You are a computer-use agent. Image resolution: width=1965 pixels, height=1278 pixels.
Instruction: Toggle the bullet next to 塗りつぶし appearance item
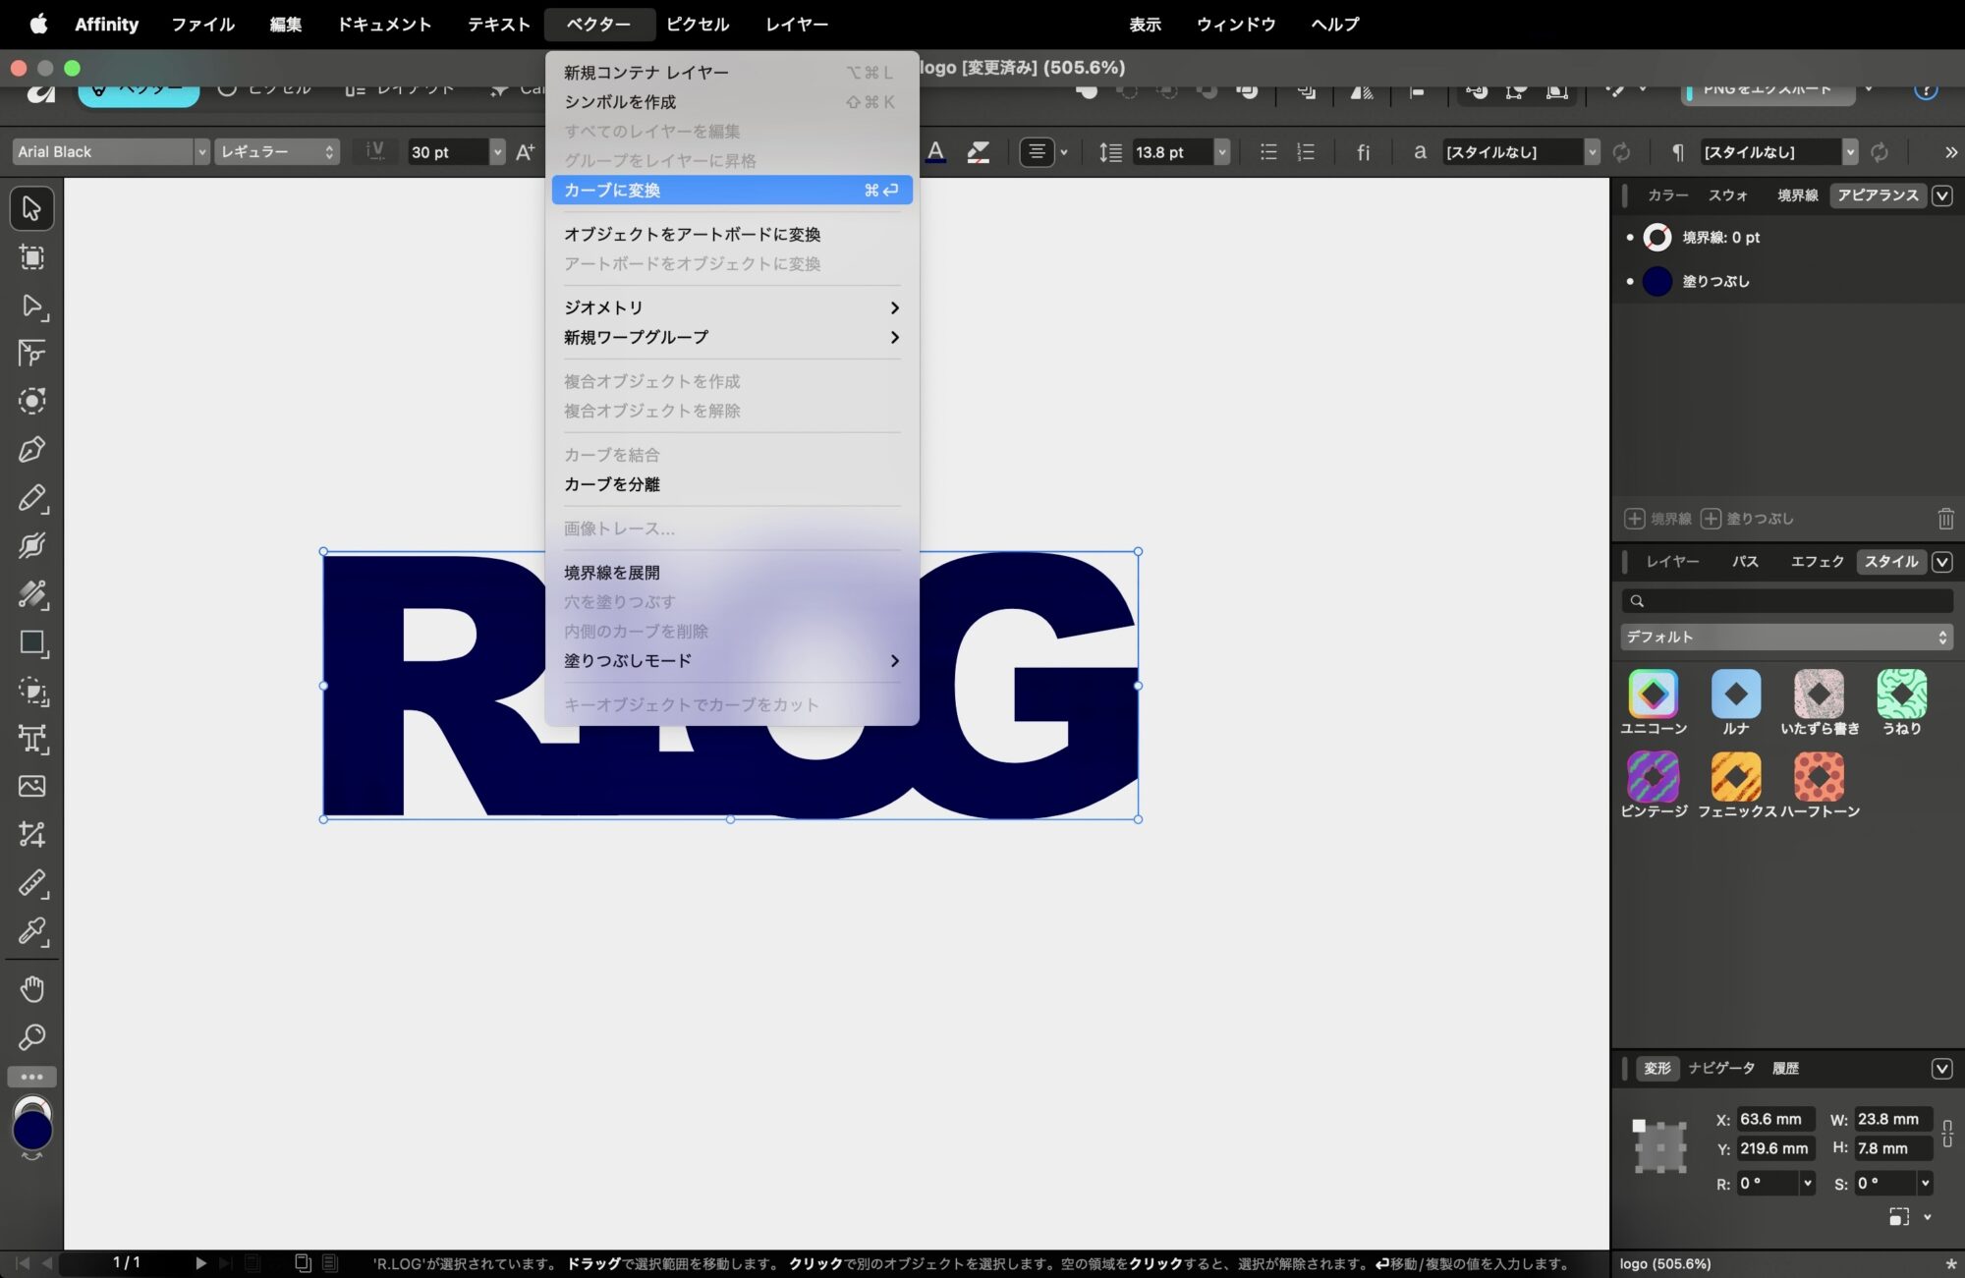[x=1630, y=282]
